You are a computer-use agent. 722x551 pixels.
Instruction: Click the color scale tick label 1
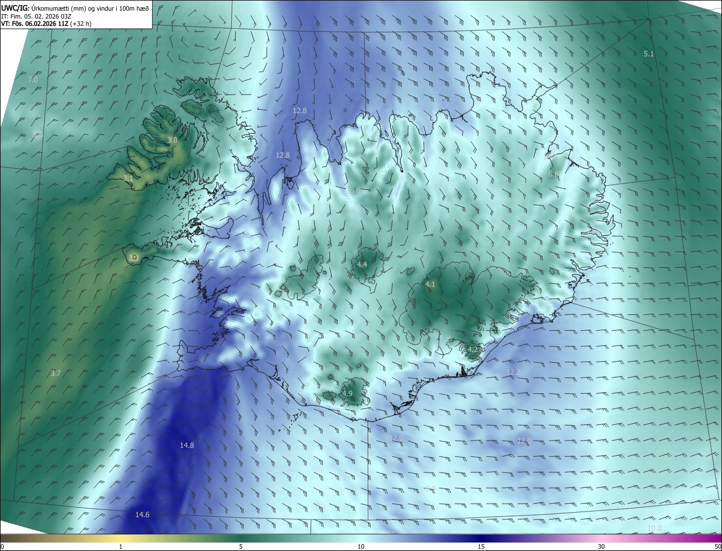point(121,546)
